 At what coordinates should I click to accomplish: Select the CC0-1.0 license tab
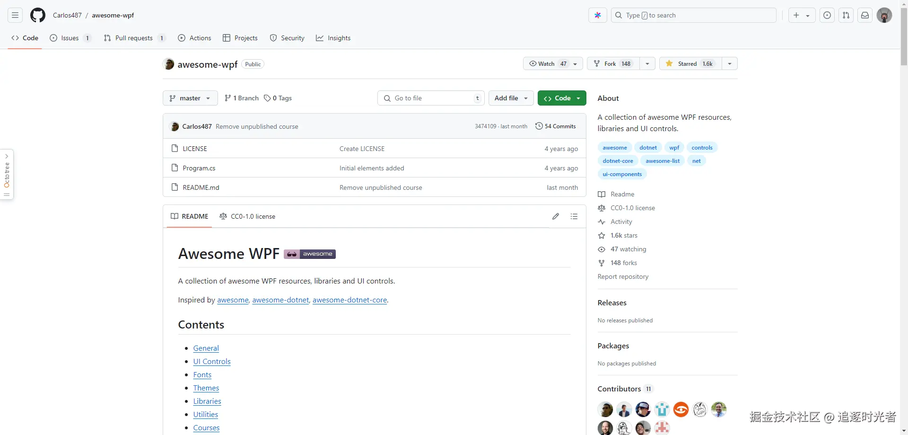pyautogui.click(x=247, y=216)
